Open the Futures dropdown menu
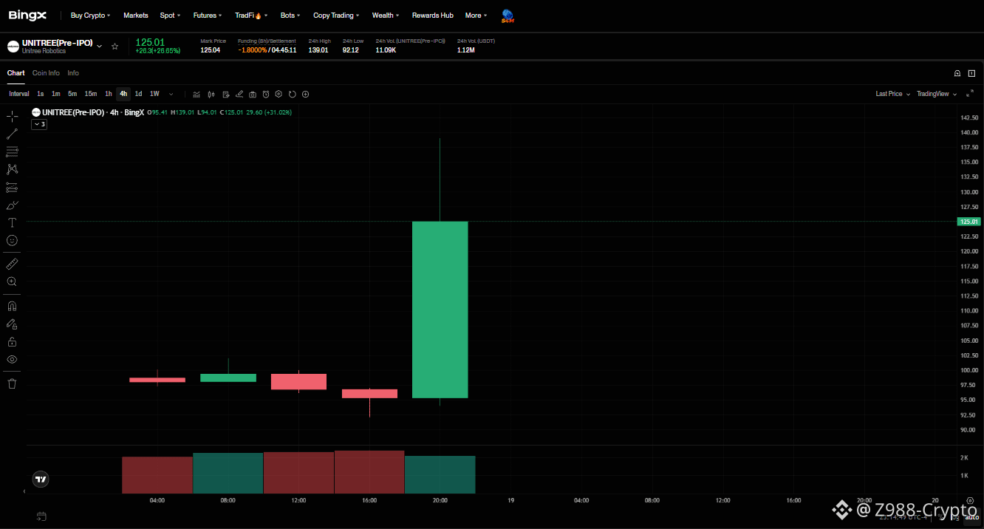The width and height of the screenshot is (984, 529). (208, 15)
